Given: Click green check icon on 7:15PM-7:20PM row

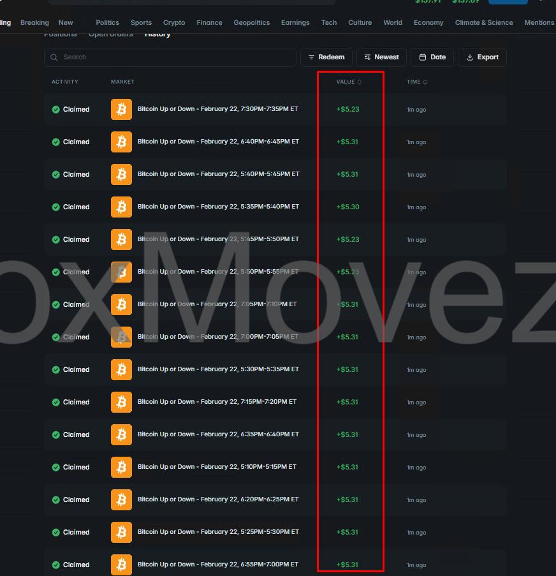Looking at the screenshot, I should 56,402.
